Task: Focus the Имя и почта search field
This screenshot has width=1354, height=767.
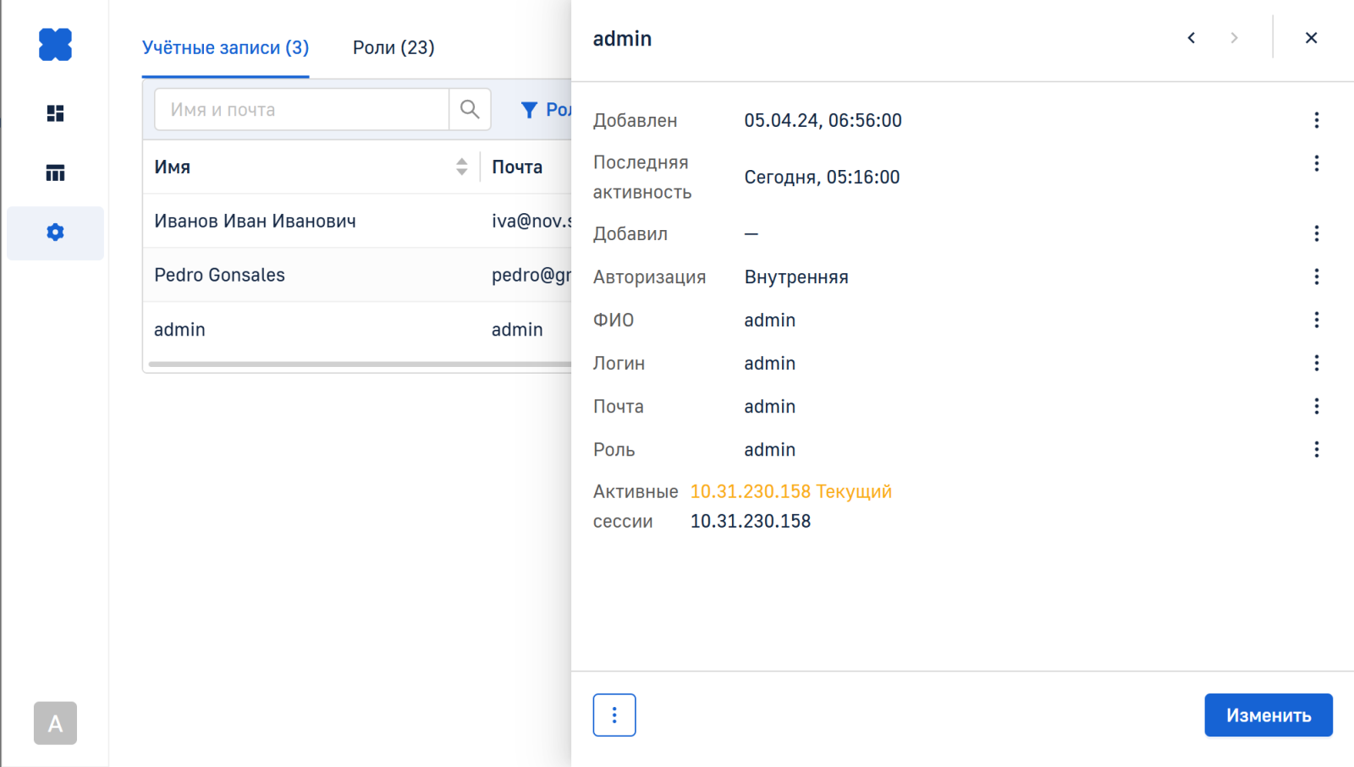Action: click(301, 110)
